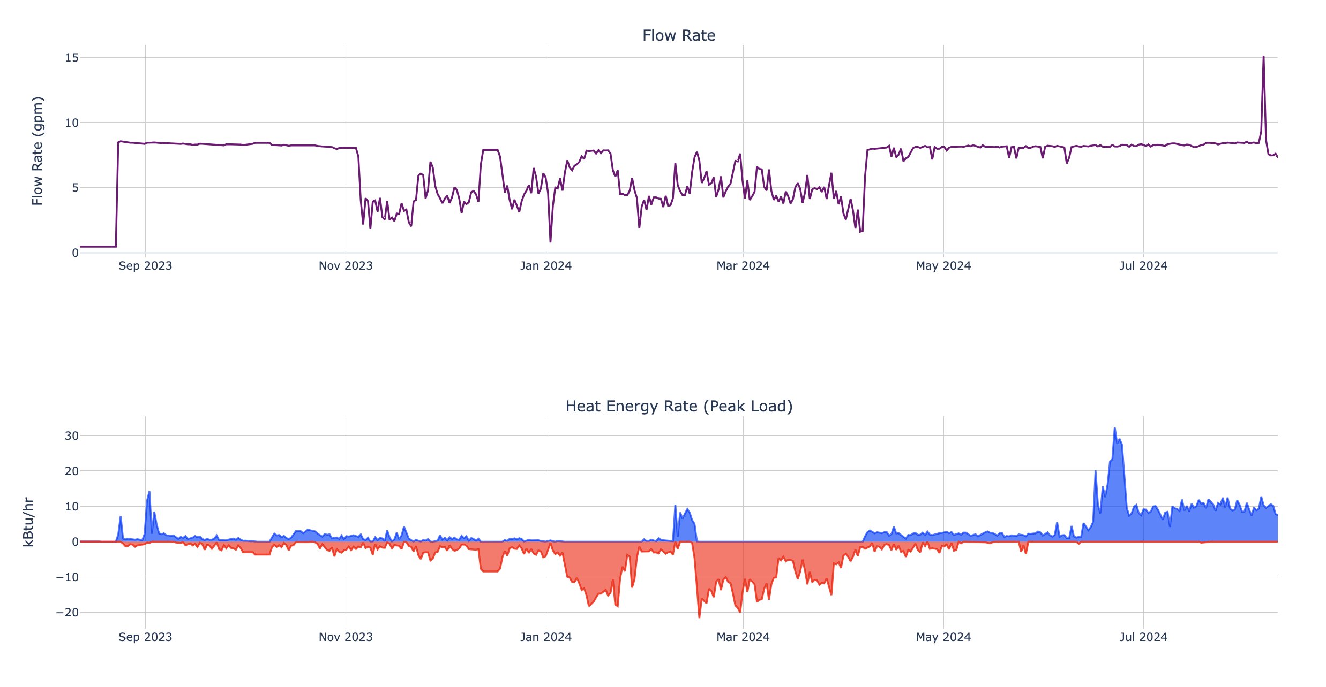Click the '30' tick on kBtu/hr axis
Viewport: 1326px width, 687px height.
tap(72, 436)
